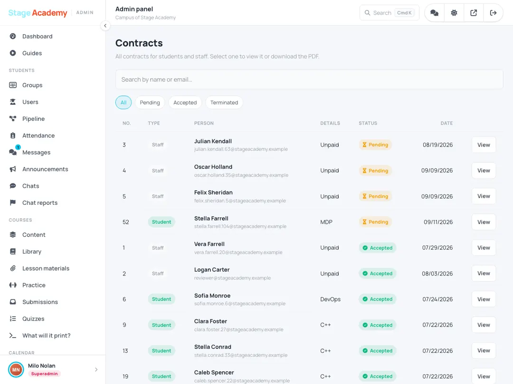Screen dimensions: 513x384
Task: Select the Accepted filter chip
Action: pos(185,102)
